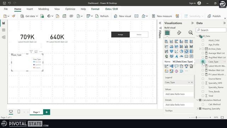Adjust the zoom slider in status bar
The width and height of the screenshot is (227, 128).
pyautogui.click(x=196, y=117)
